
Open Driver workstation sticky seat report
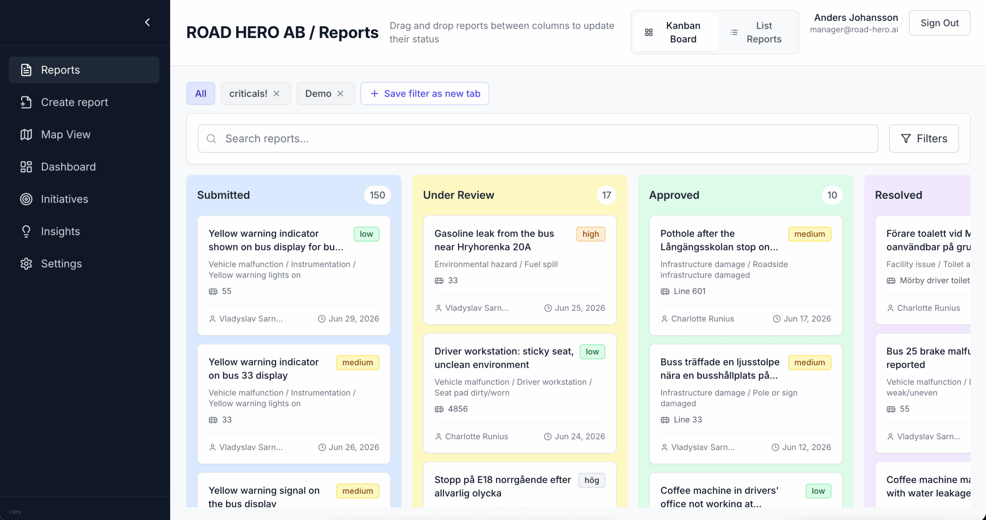(520, 393)
